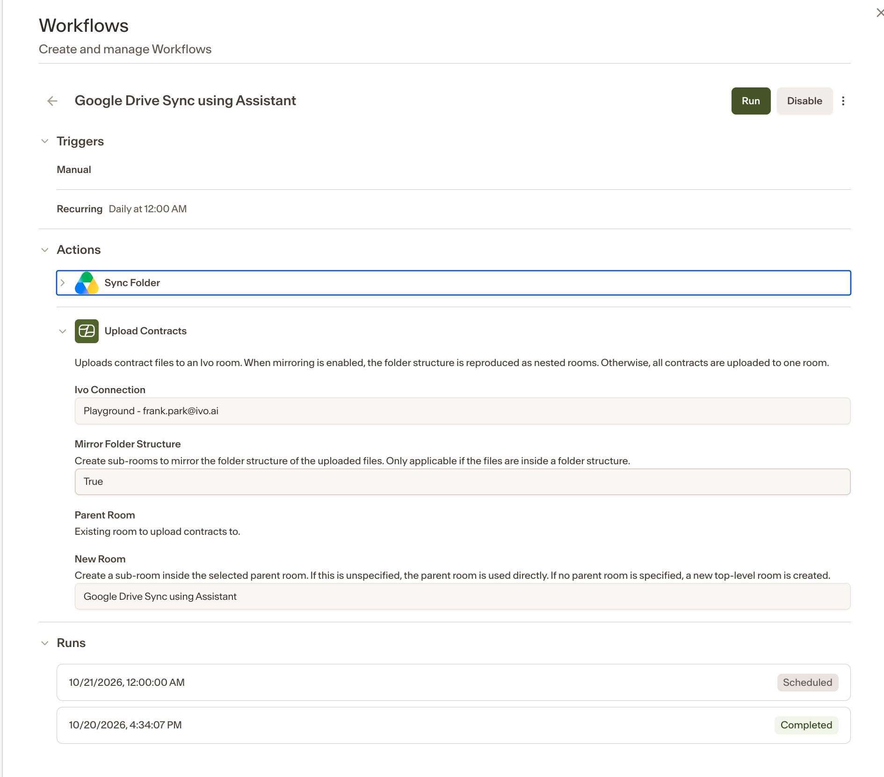Open the completed run 10/20/2026 row
884x777 pixels.
[x=453, y=725]
